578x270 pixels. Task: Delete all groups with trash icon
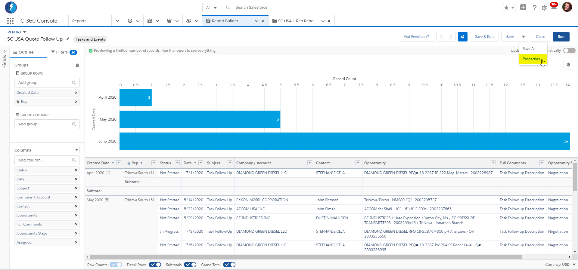pos(77,65)
